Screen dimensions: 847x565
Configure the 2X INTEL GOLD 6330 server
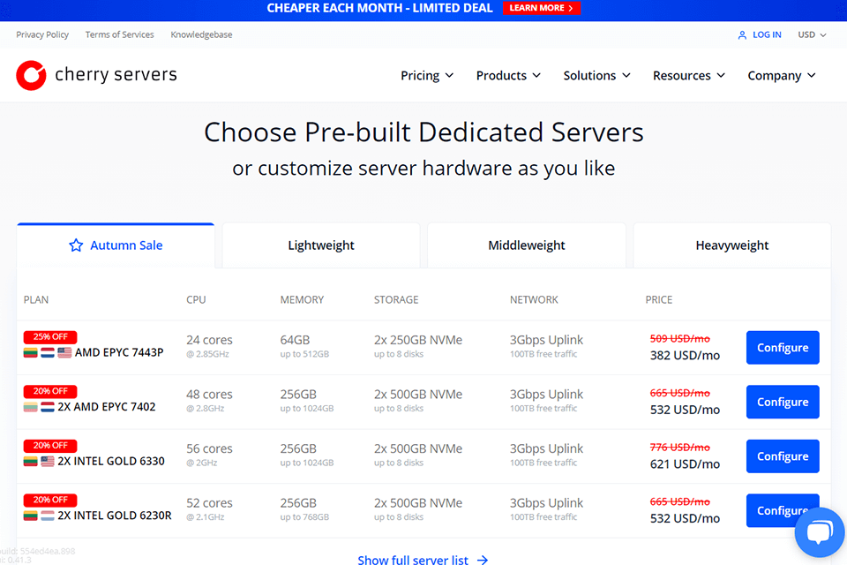coord(783,456)
